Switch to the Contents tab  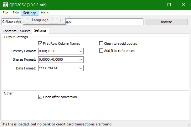pos(9,31)
